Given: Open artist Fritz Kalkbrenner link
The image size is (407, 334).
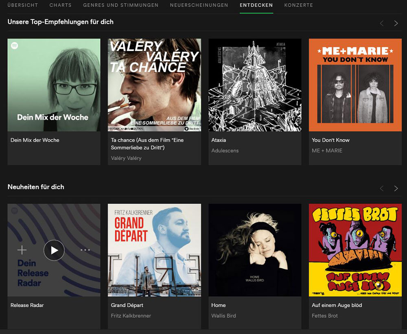Looking at the screenshot, I should pyautogui.click(x=131, y=316).
